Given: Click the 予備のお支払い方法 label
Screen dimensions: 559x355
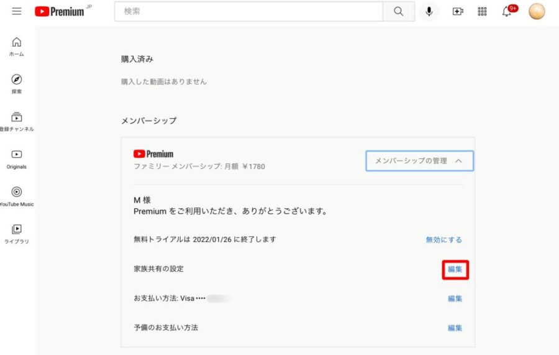Looking at the screenshot, I should (x=166, y=328).
